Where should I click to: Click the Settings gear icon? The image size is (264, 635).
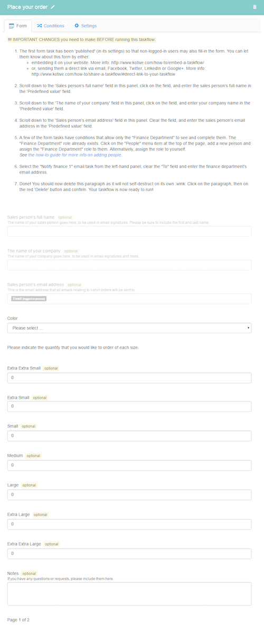[x=77, y=25]
